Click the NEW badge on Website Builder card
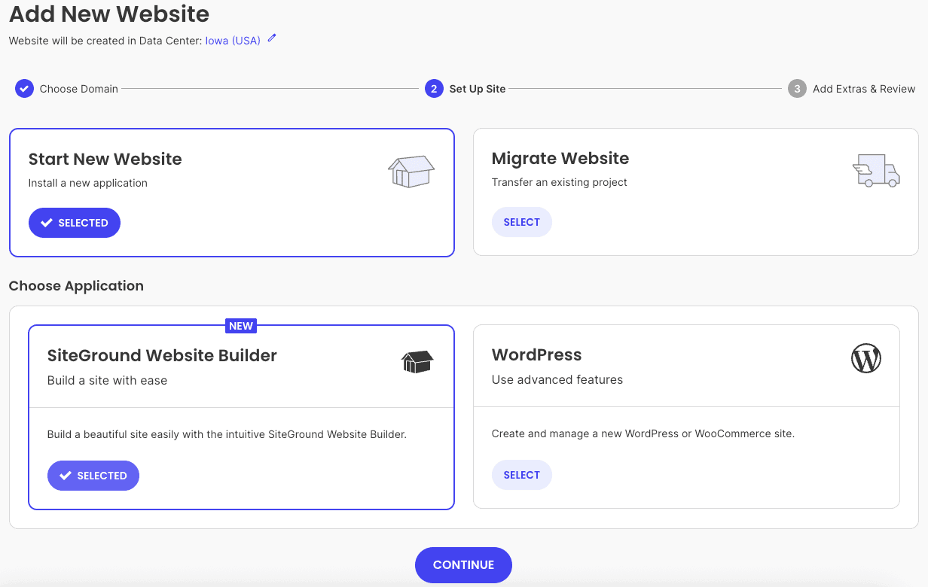This screenshot has width=928, height=587. coord(241,326)
